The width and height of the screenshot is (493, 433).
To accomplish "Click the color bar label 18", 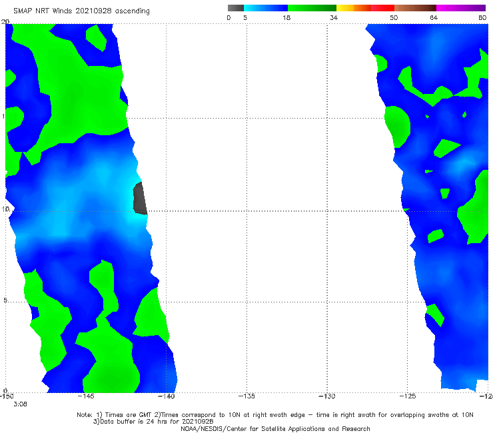I will pos(286,17).
